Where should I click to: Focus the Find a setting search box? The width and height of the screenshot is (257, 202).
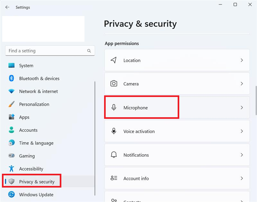click(x=50, y=51)
